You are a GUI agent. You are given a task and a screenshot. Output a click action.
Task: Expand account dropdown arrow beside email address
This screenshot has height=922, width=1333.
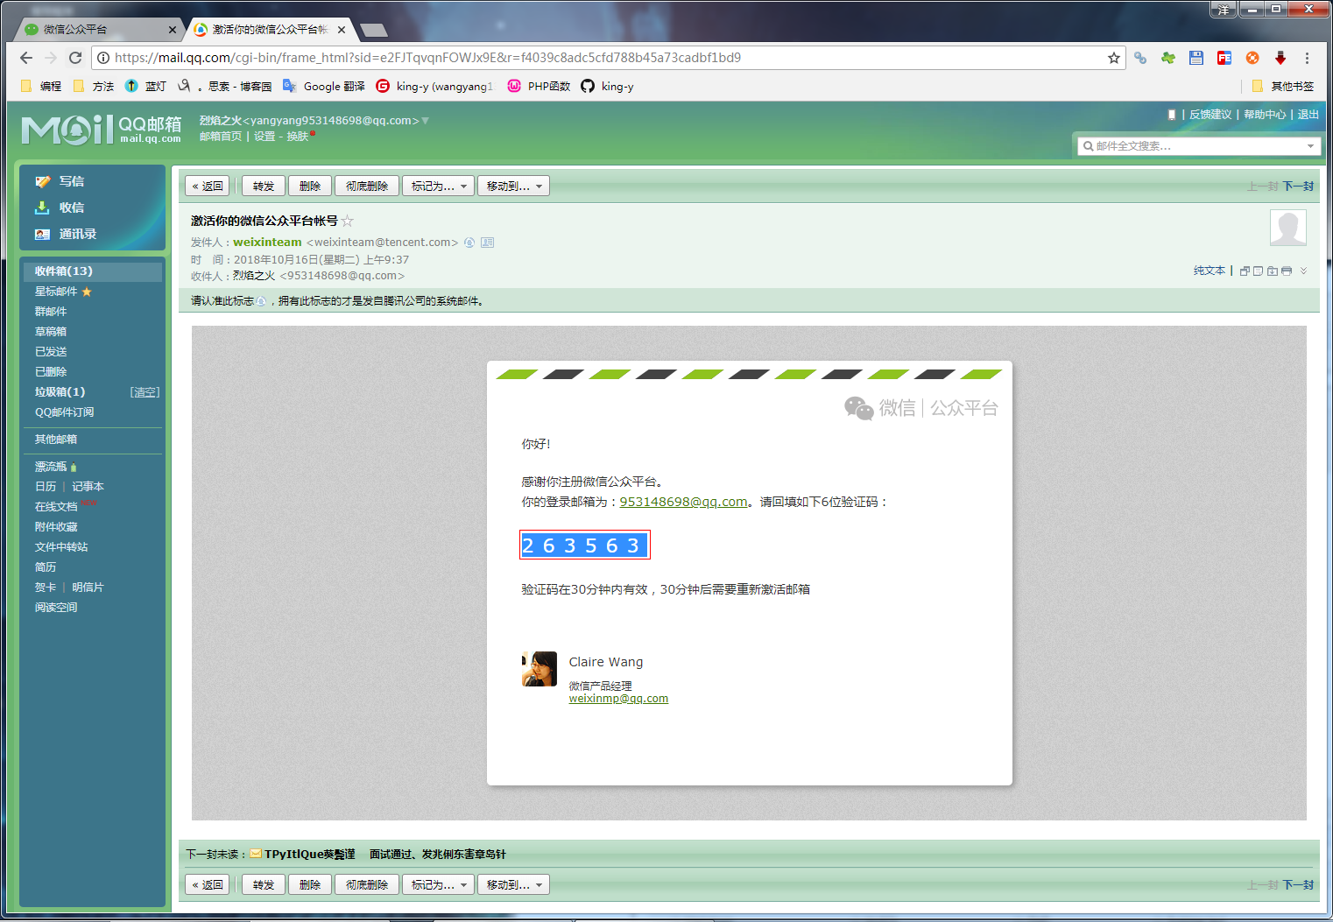pyautogui.click(x=426, y=121)
